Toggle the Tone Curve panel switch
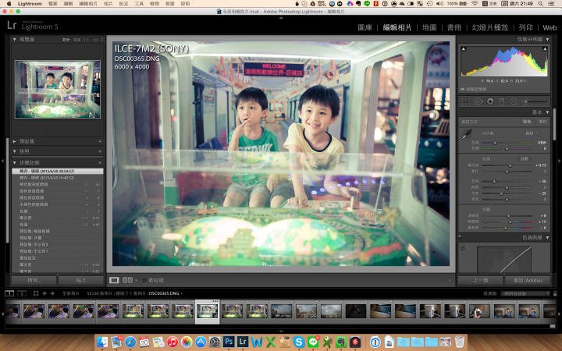The height and width of the screenshot is (351, 562). [460, 237]
